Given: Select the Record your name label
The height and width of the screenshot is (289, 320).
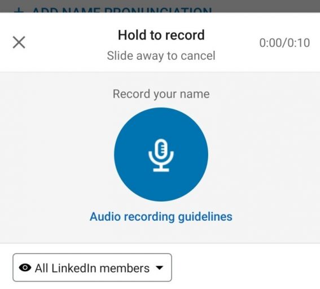Looking at the screenshot, I should pyautogui.click(x=161, y=94).
